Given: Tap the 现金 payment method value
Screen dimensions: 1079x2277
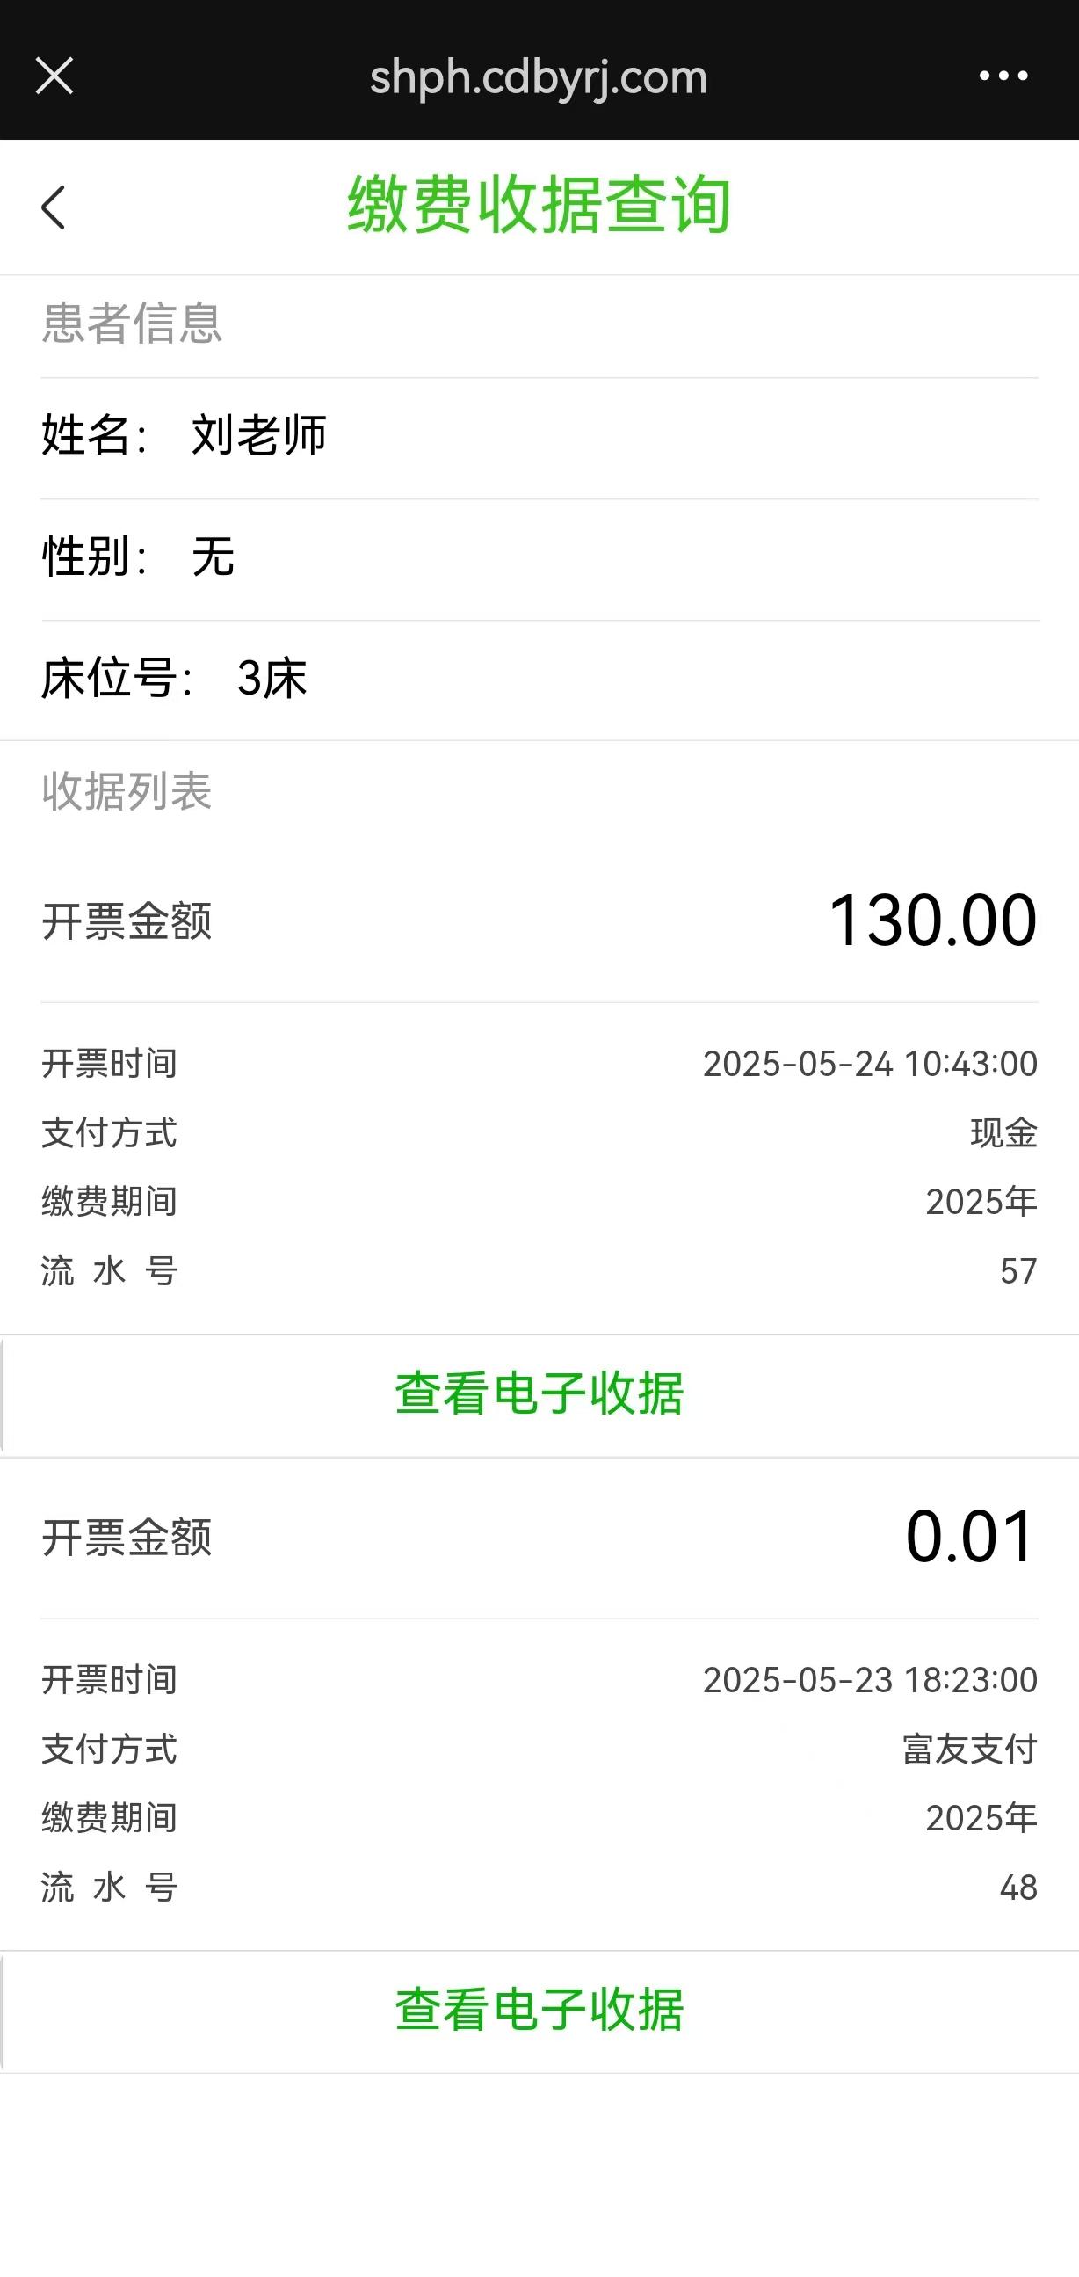Looking at the screenshot, I should pos(1003,1132).
